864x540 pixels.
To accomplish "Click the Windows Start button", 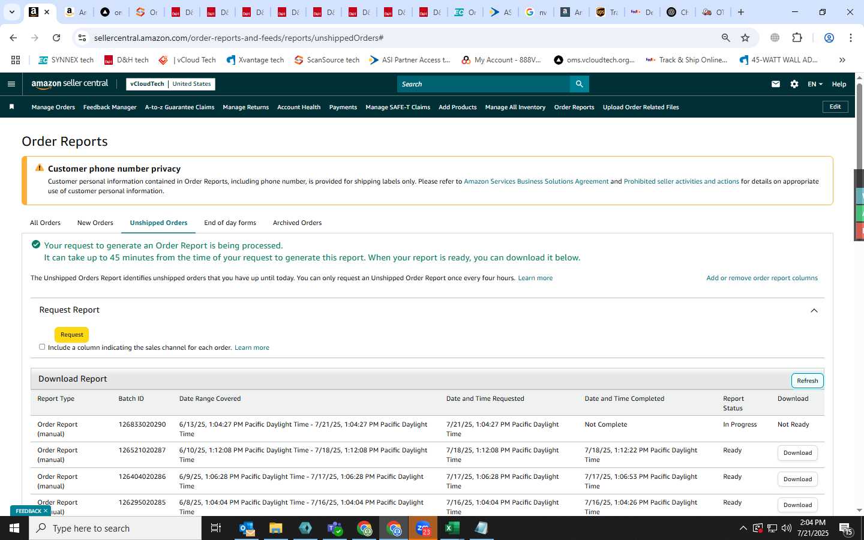I will click(14, 528).
